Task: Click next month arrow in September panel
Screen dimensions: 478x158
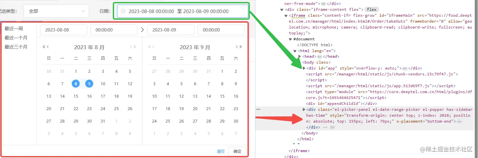Action: pyautogui.click(x=237, y=47)
